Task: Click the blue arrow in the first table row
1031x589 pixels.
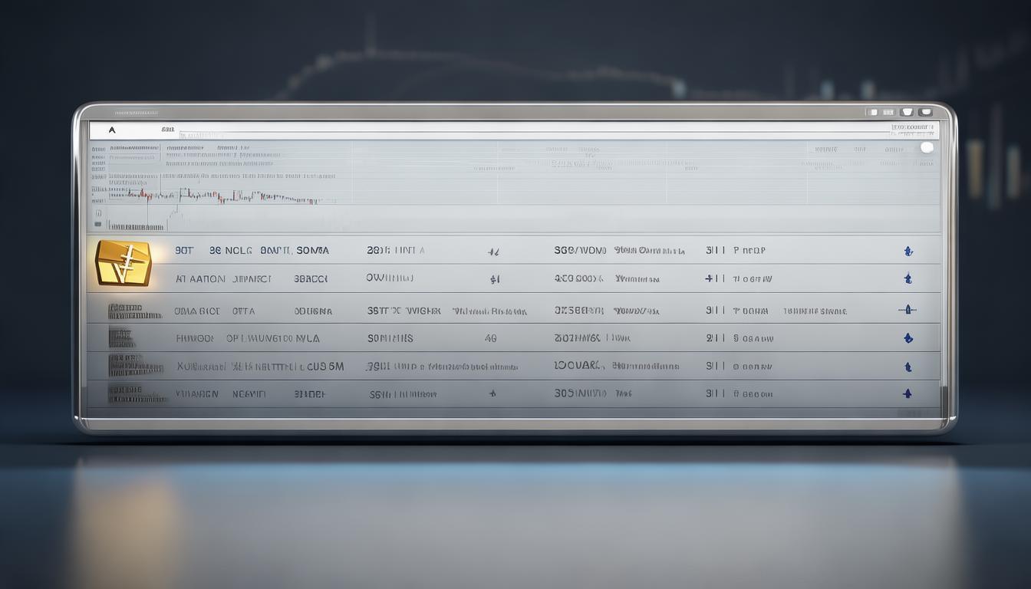Action: [x=908, y=251]
